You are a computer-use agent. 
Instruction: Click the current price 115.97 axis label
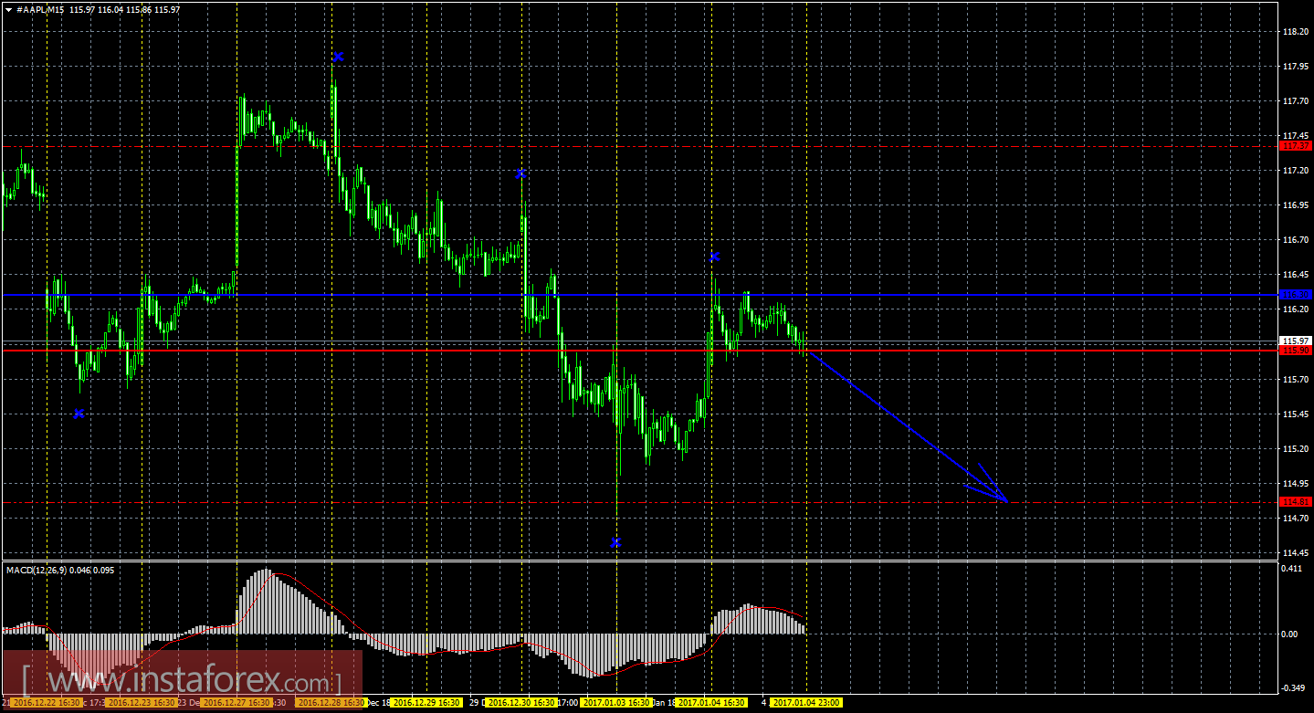(x=1296, y=341)
